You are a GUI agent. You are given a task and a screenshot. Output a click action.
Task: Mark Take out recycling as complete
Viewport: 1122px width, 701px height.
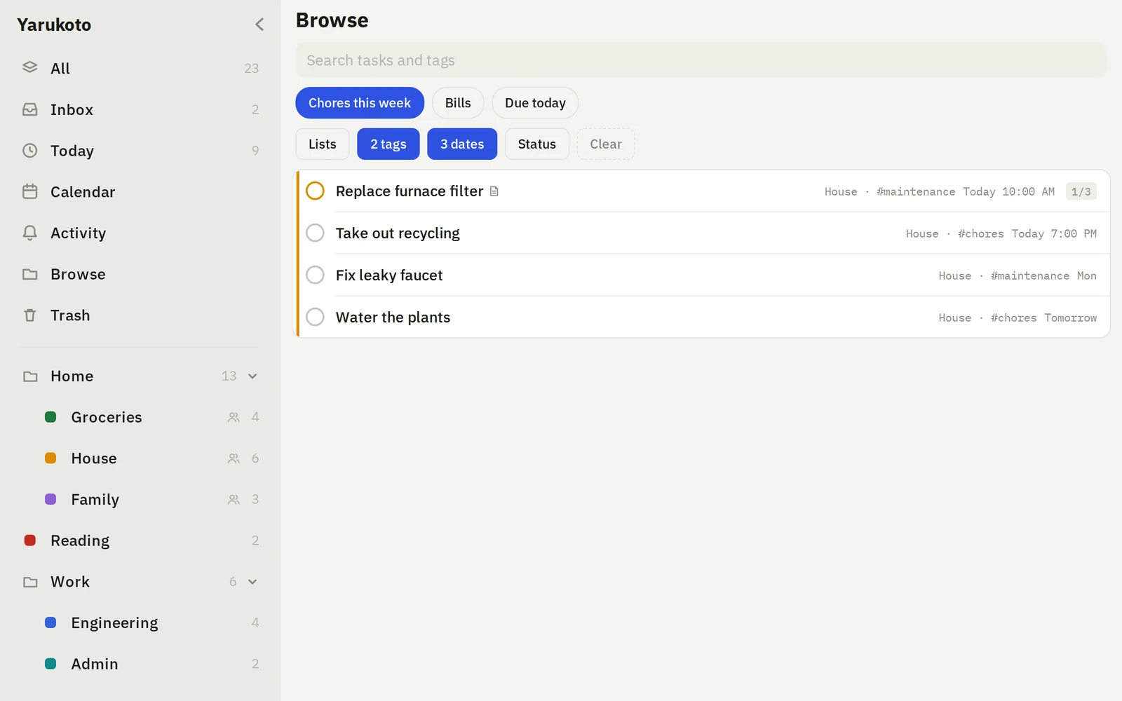[x=316, y=233]
